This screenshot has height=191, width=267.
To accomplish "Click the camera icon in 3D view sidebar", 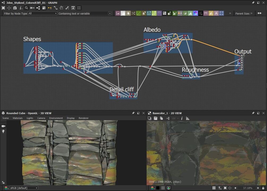I will tap(3, 126).
